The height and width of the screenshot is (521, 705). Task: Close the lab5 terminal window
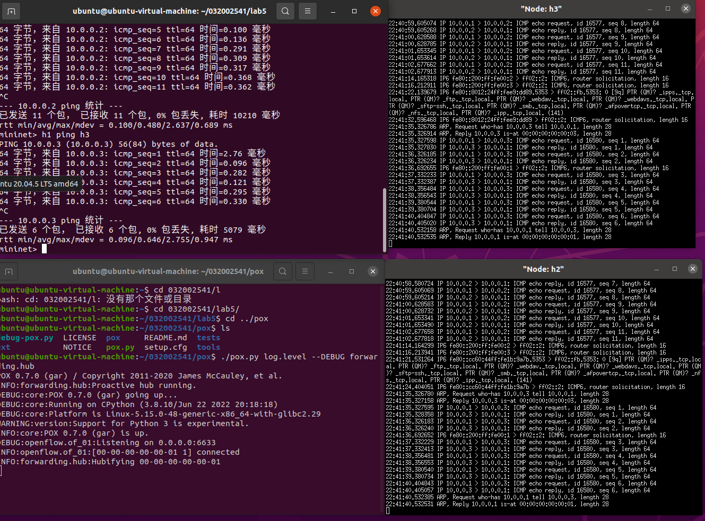coord(376,11)
